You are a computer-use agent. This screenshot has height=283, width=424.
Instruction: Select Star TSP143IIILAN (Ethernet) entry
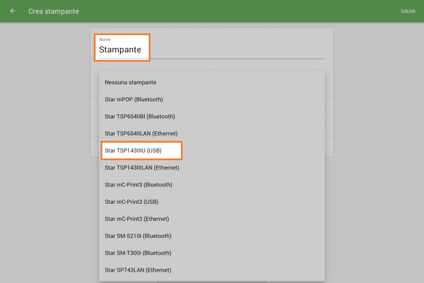click(142, 168)
